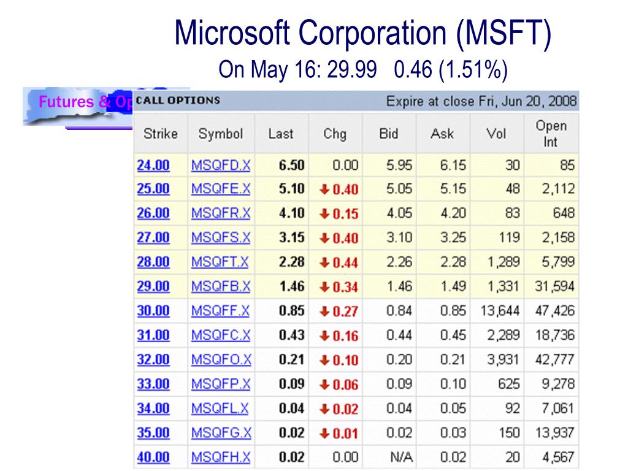Open the 33.00 strike link
Viewport: 628px width, 471px height.
click(153, 384)
